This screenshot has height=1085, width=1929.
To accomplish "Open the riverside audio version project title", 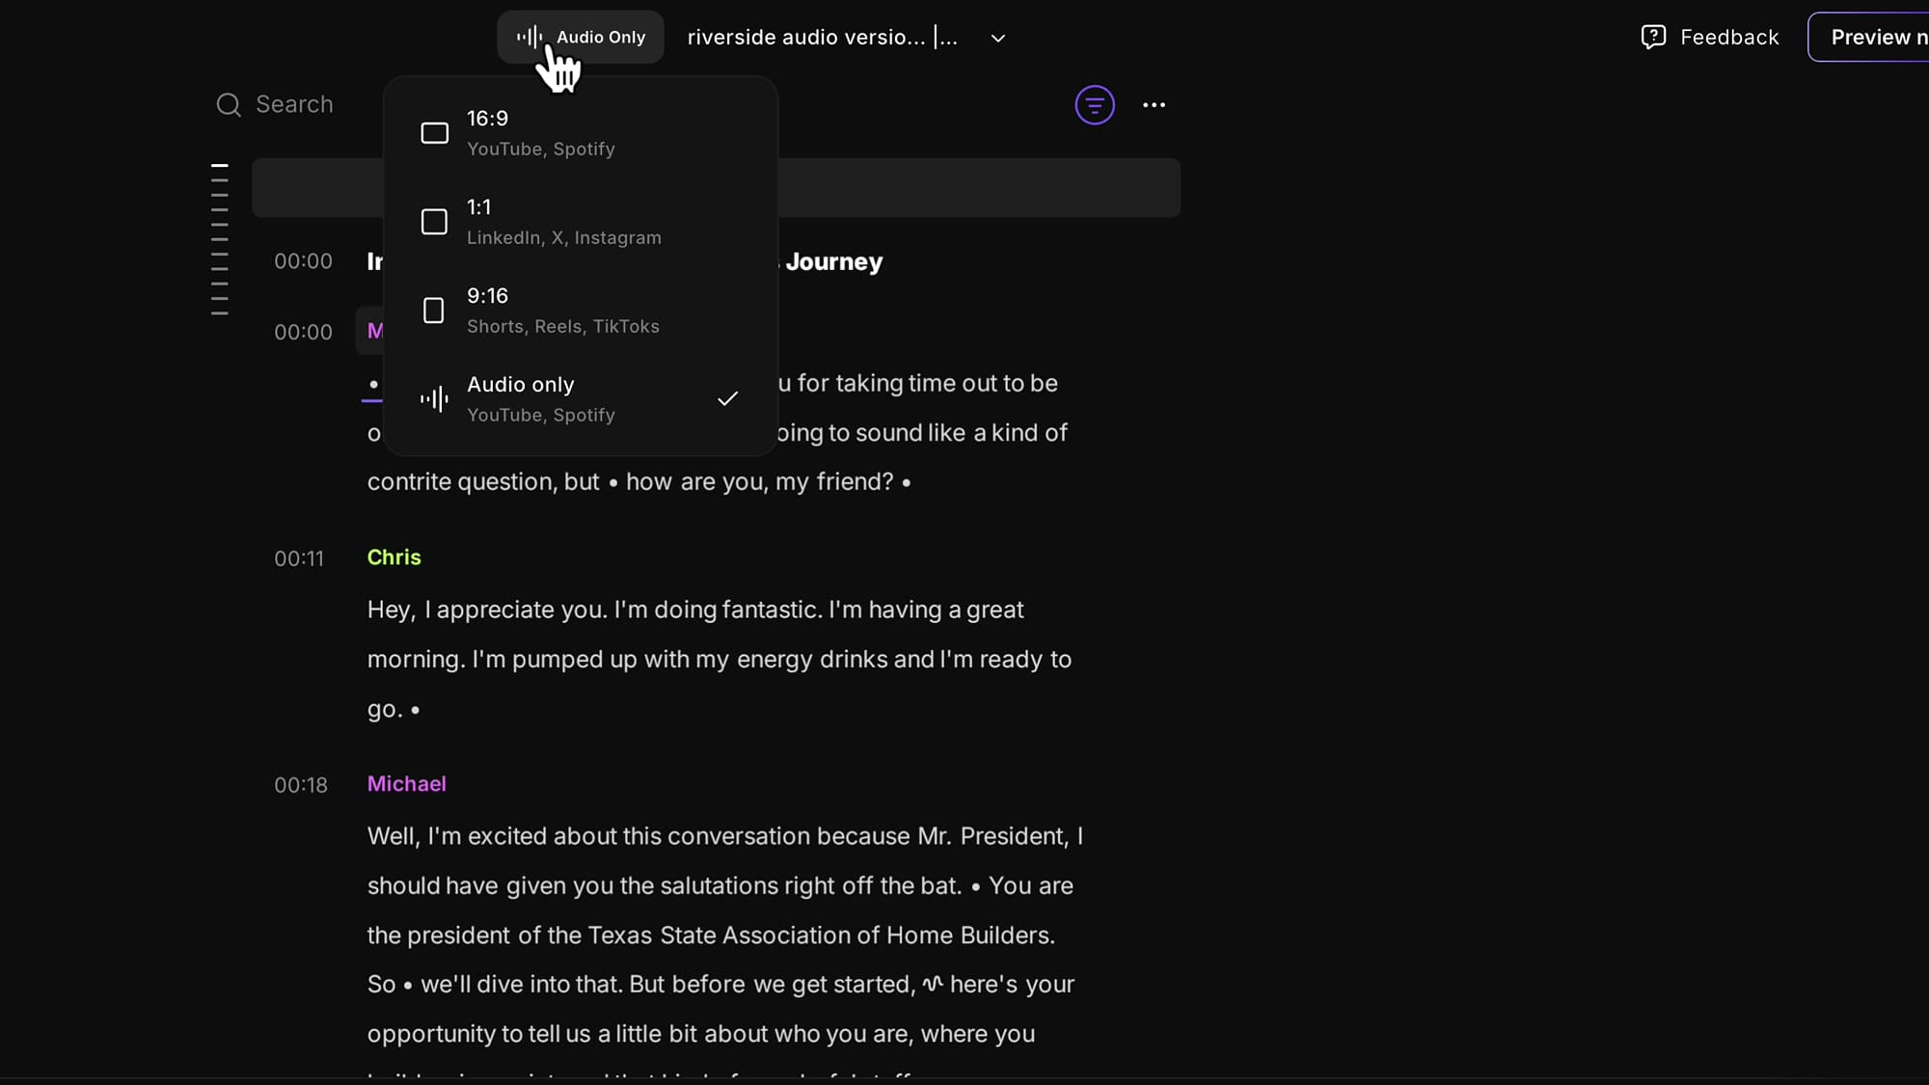I will pyautogui.click(x=822, y=38).
